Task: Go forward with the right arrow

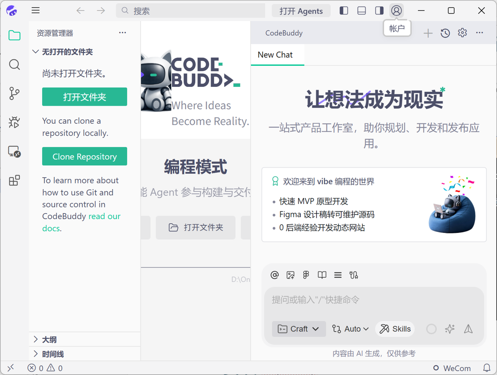Action: (101, 11)
